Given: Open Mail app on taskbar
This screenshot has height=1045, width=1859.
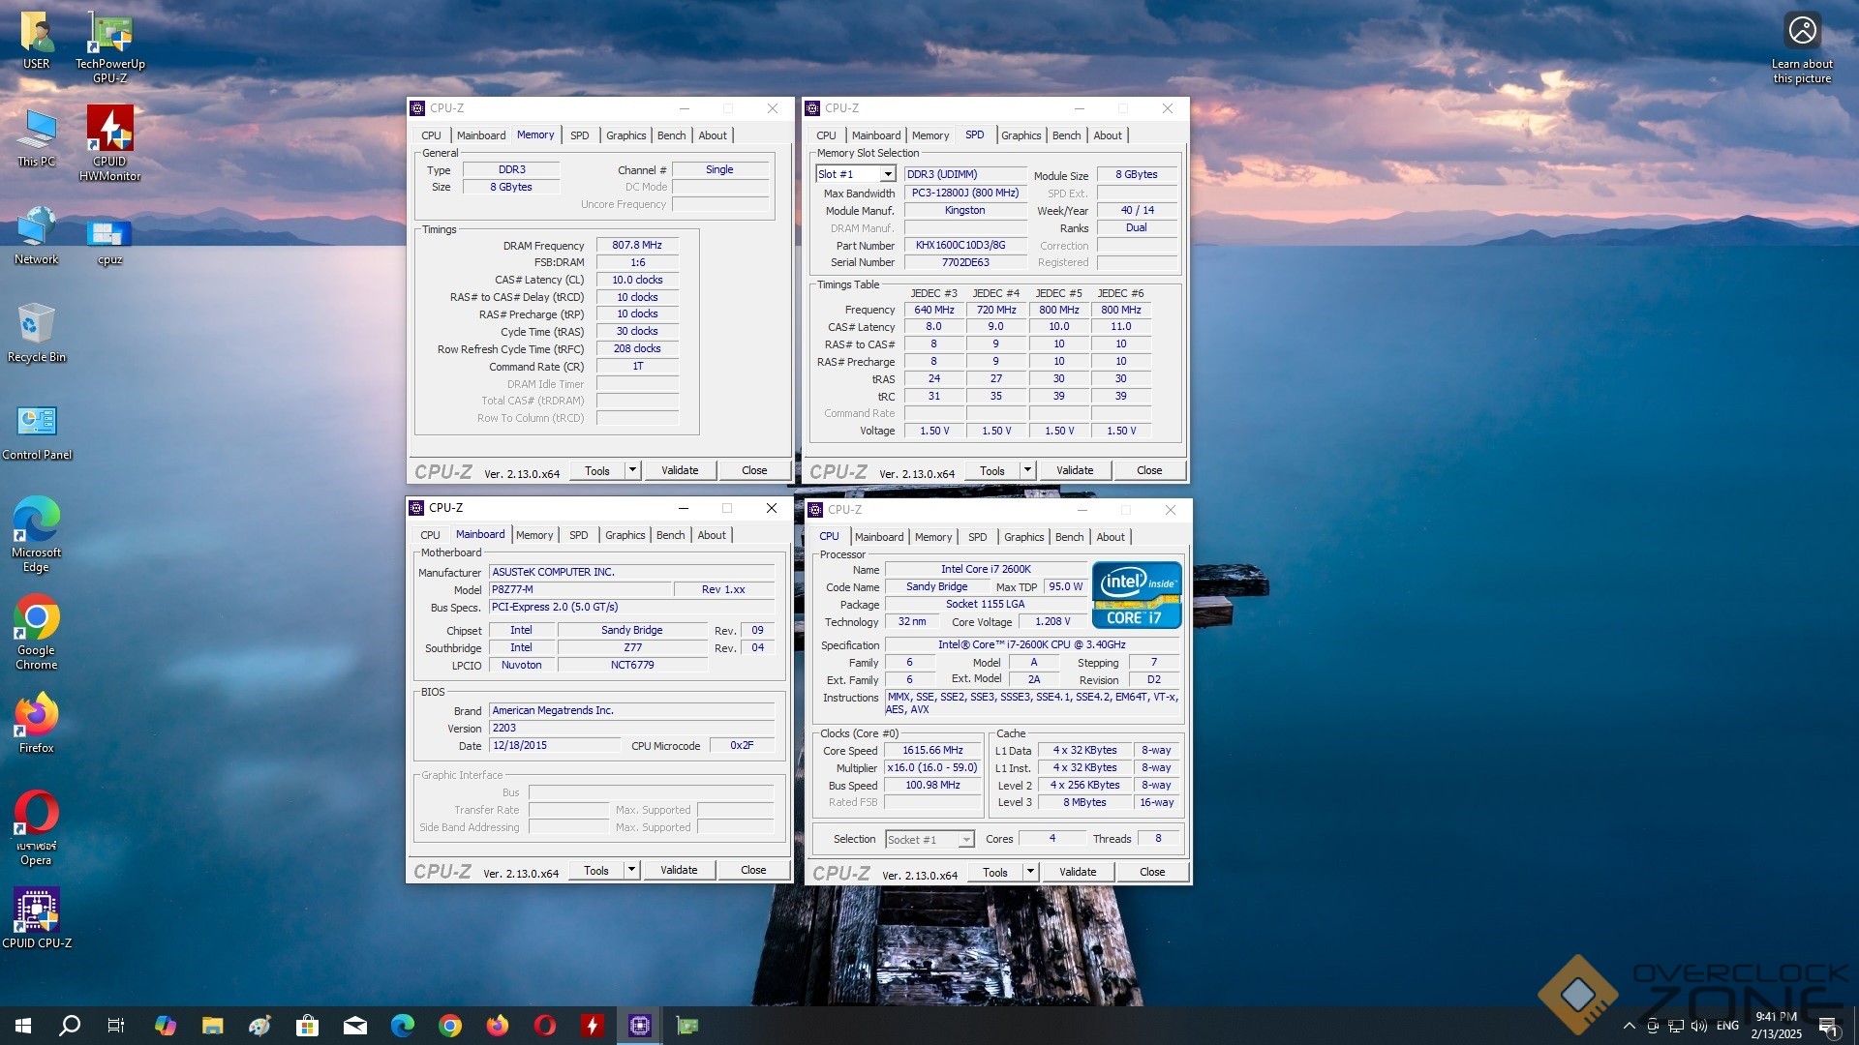Looking at the screenshot, I should point(355,1026).
